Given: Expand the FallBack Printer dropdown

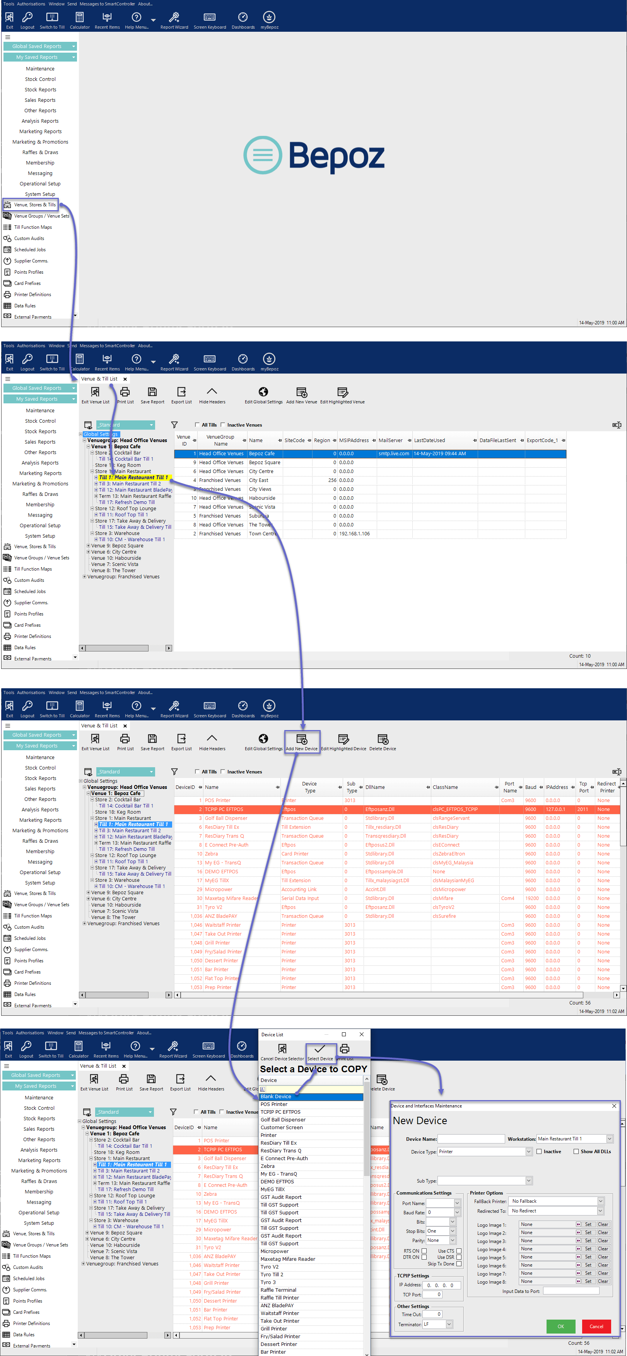Looking at the screenshot, I should pos(600,1201).
